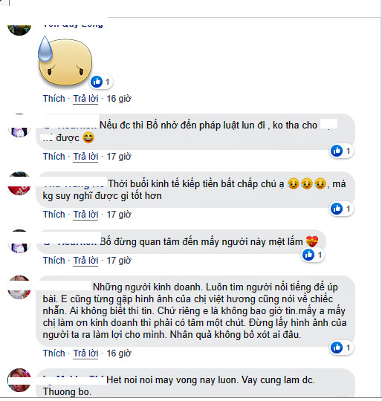Click the 16 giờ timestamp under the long comment
The width and height of the screenshot is (382, 401).
(x=119, y=353)
